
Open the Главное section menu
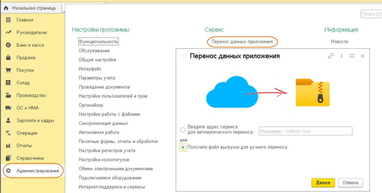click(25, 20)
